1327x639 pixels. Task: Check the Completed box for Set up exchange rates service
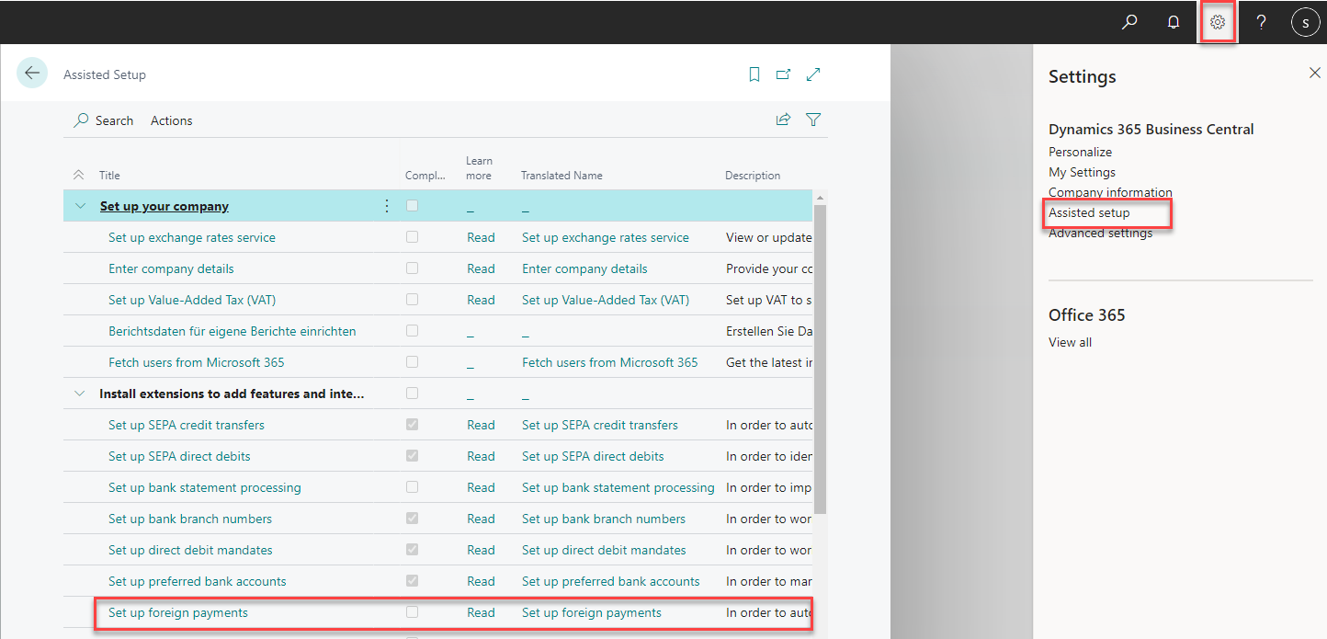tap(412, 236)
